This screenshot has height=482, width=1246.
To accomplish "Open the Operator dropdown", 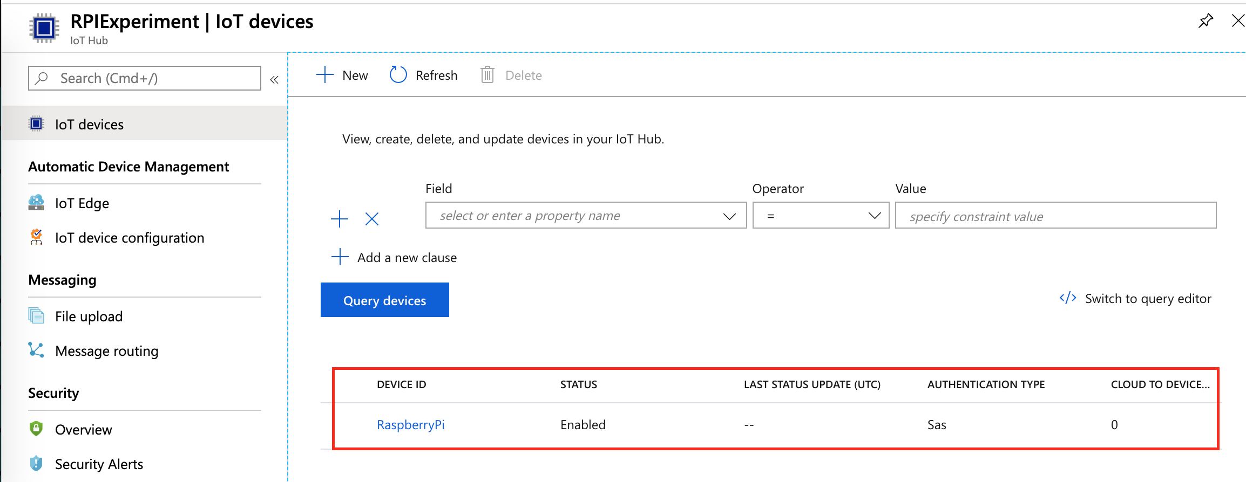I will pos(821,216).
